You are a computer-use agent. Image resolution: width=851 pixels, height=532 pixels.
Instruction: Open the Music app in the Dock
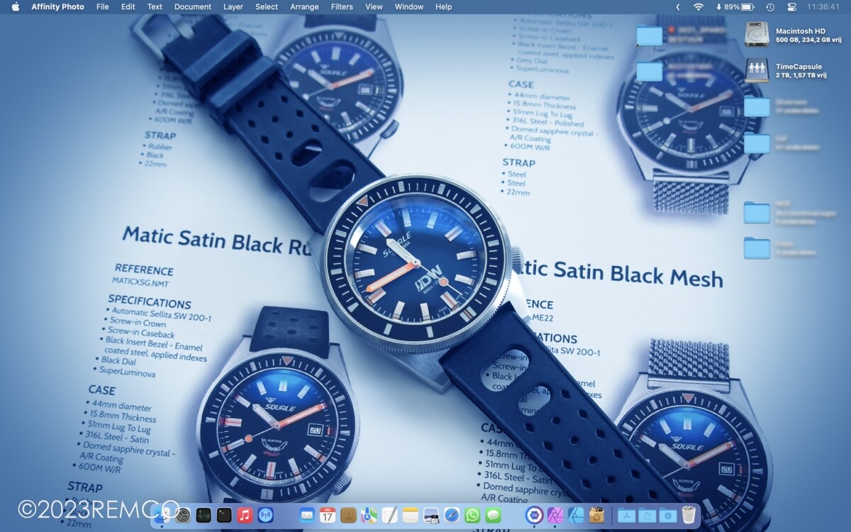(x=245, y=516)
